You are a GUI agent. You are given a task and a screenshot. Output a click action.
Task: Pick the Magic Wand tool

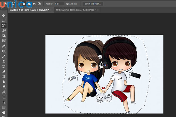point(4,30)
